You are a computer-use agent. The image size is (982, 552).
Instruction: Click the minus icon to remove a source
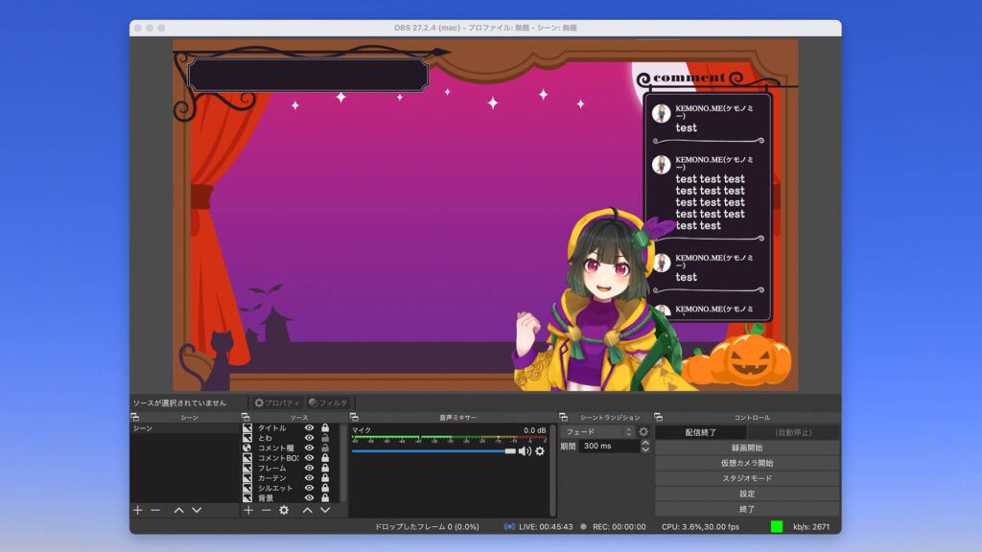tap(265, 509)
